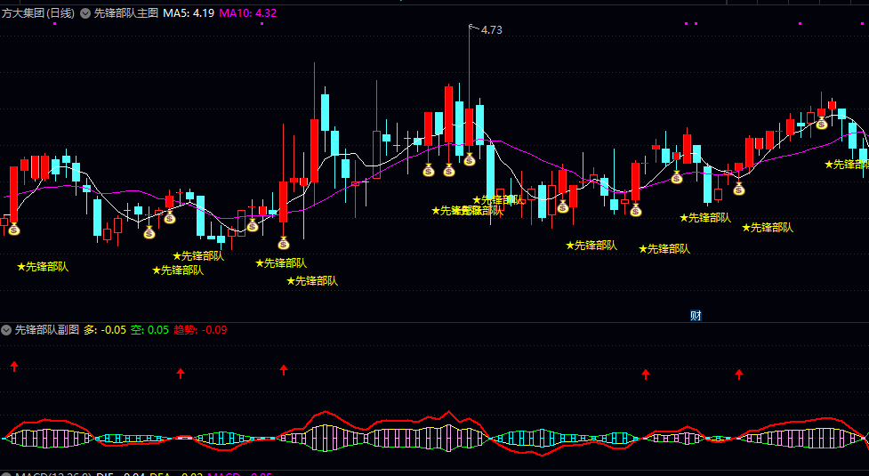Click the rightmost money bag signal icon
Viewport: 869px width, 476px height.
click(x=821, y=123)
